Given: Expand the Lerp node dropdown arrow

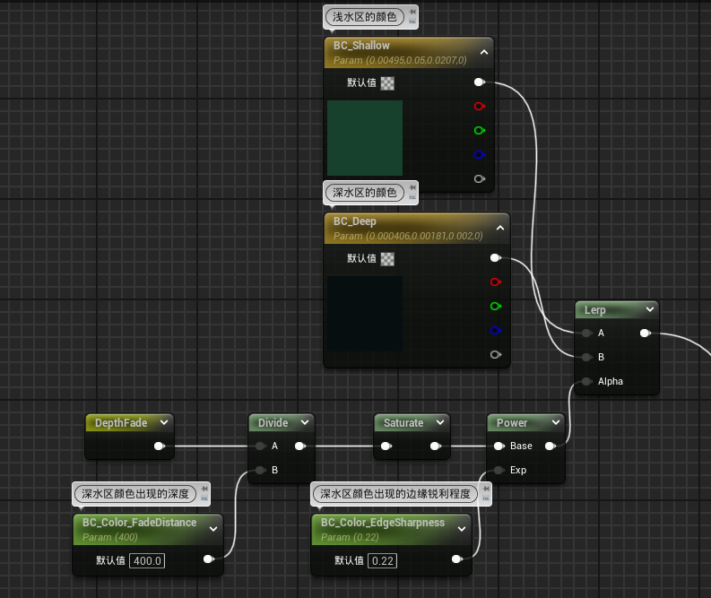Looking at the screenshot, I should pos(649,310).
